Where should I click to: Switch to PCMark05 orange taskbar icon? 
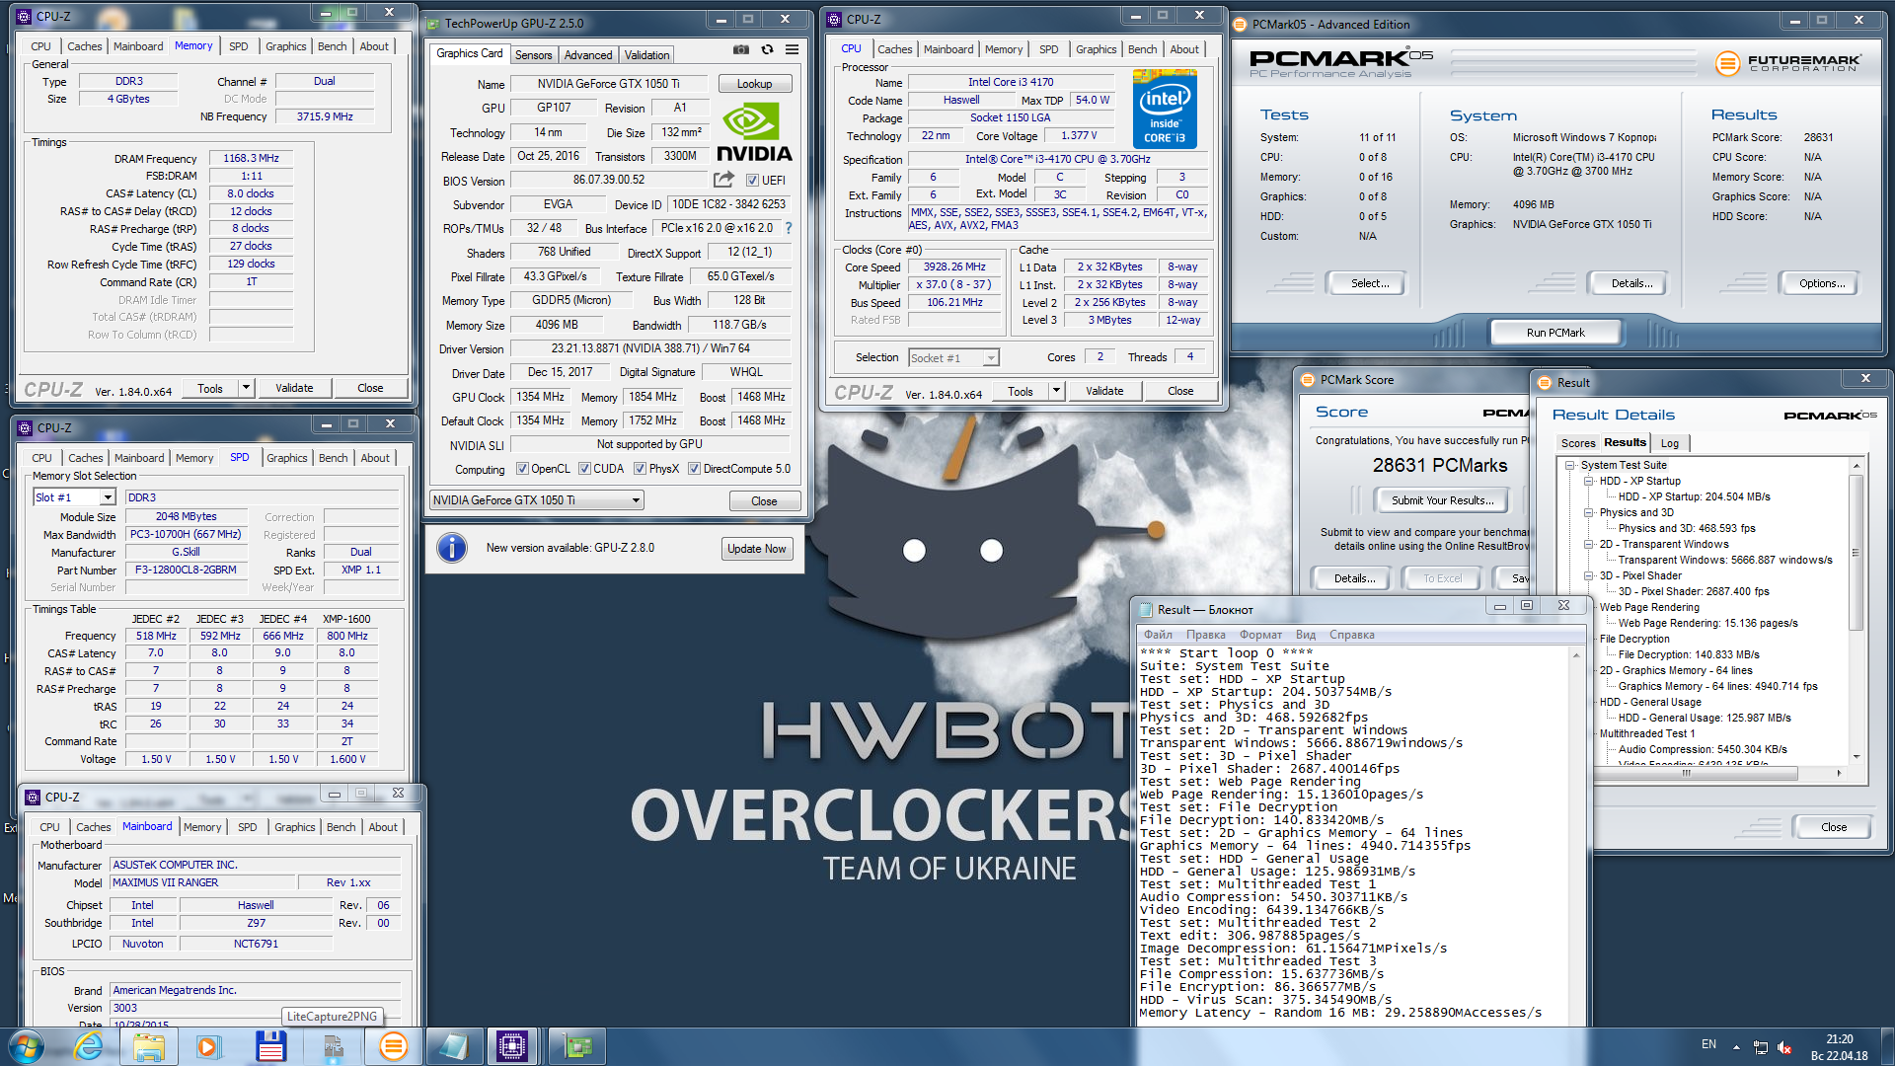[x=393, y=1046]
